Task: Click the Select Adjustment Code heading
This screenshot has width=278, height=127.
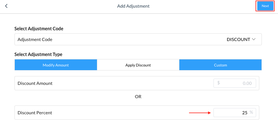Action: [x=39, y=29]
